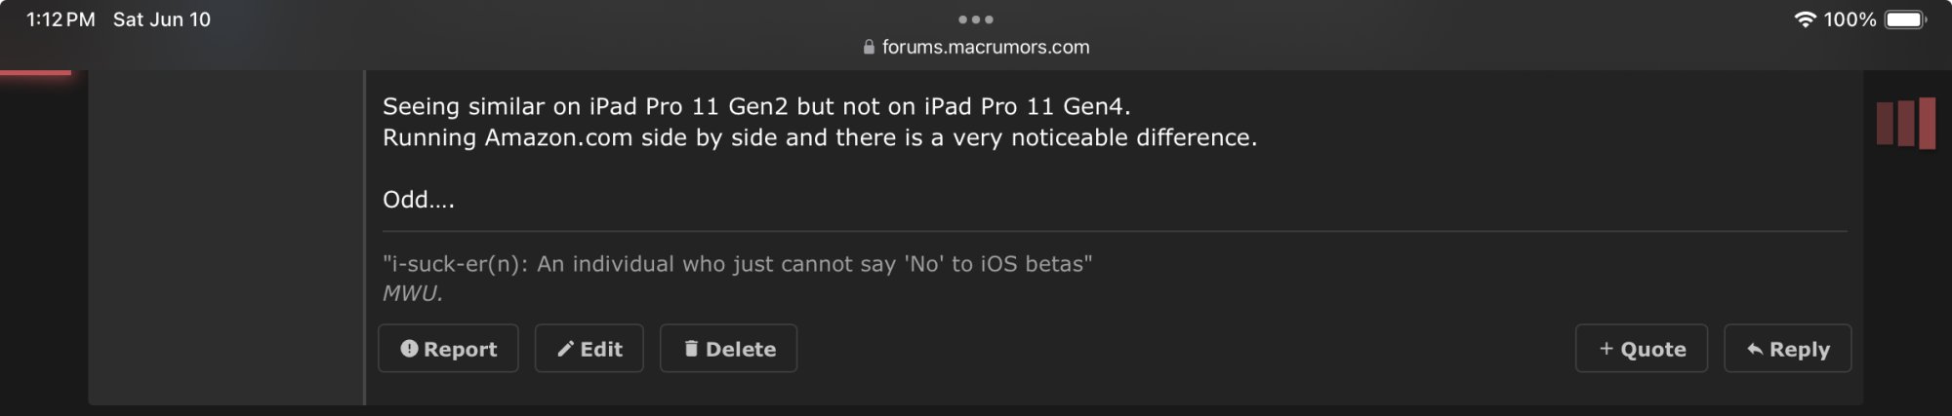The image size is (1952, 416).
Task: Click the pencil icon on Edit
Action: coord(565,349)
